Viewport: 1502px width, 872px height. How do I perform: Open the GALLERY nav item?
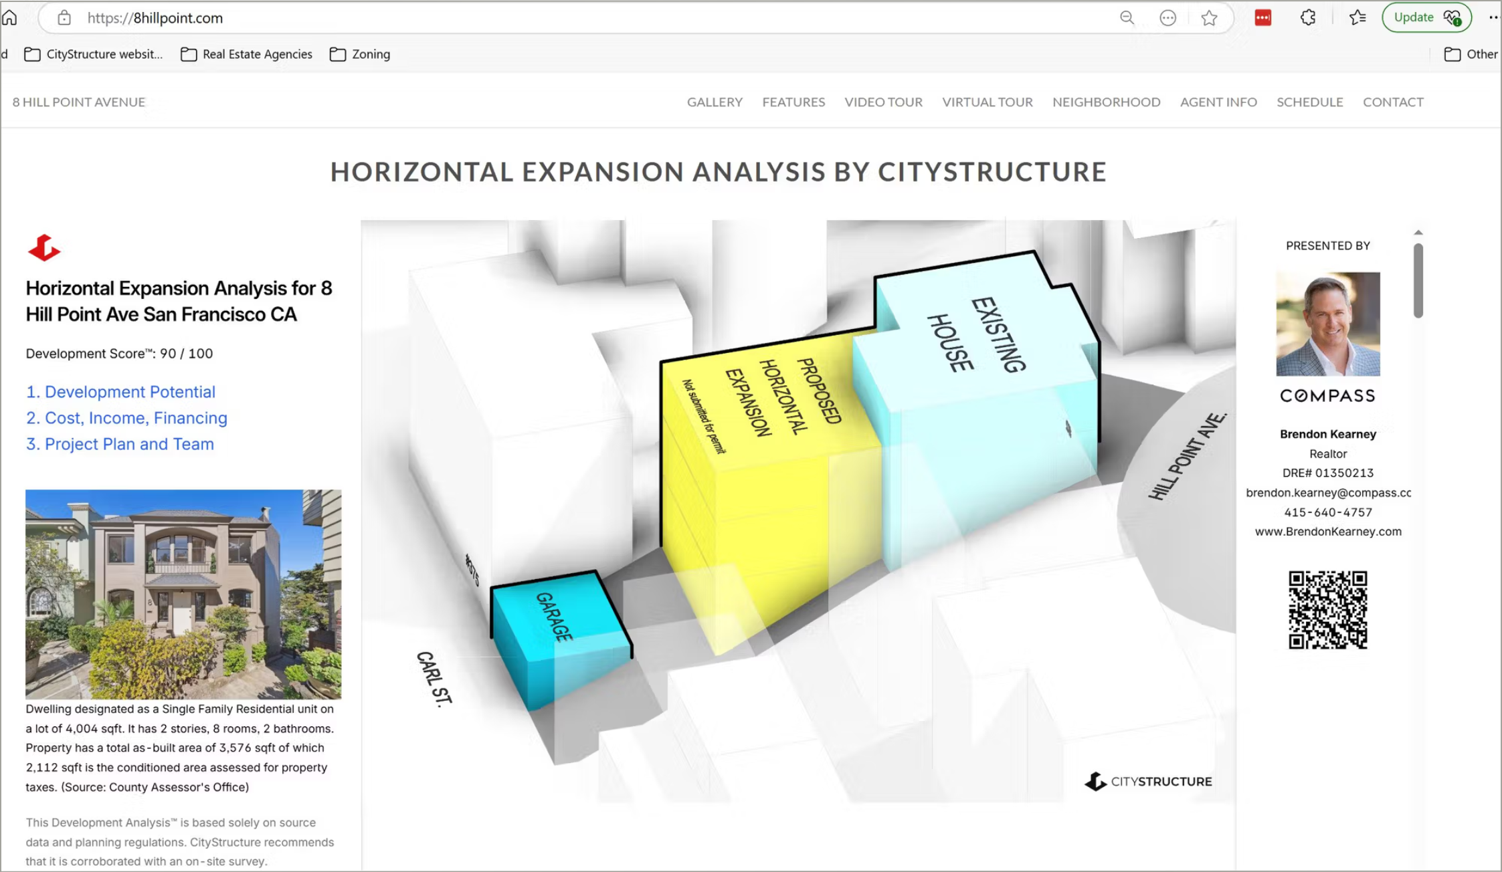(715, 102)
